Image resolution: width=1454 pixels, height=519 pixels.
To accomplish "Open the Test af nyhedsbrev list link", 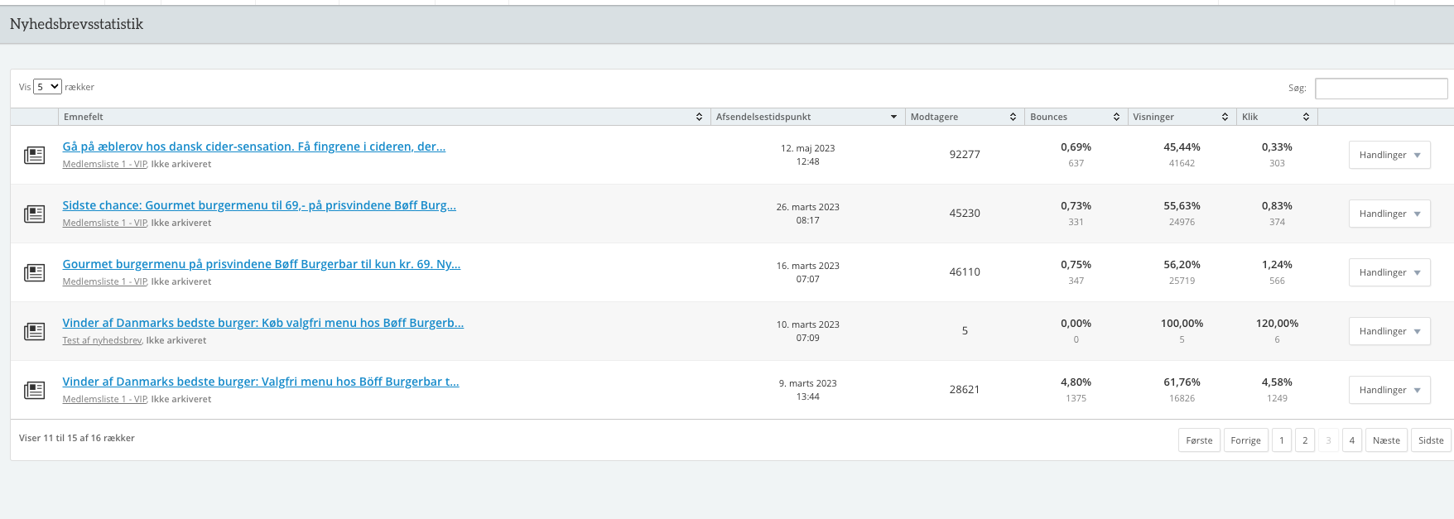I will 102,340.
